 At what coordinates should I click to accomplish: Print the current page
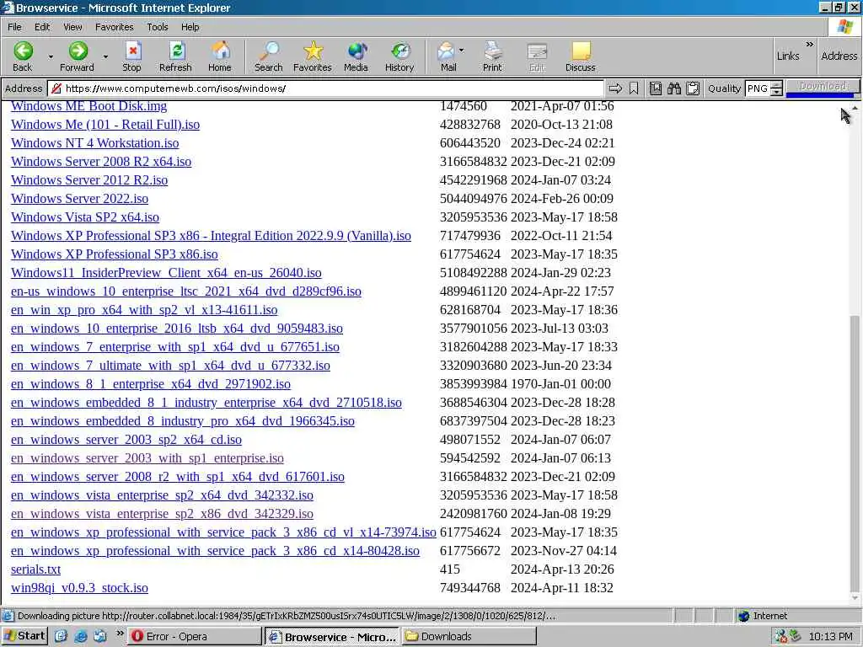point(492,56)
